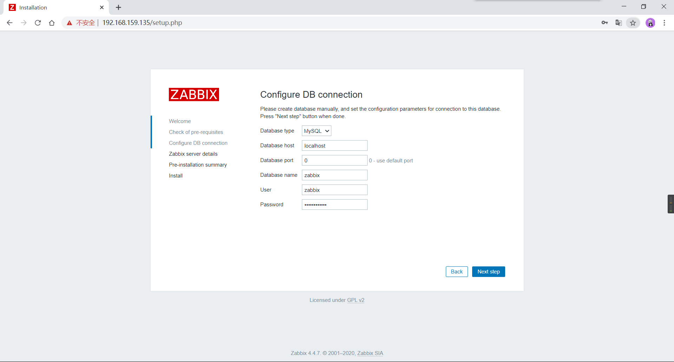The image size is (674, 362).
Task: Go back using the browser back arrow
Action: 9,23
